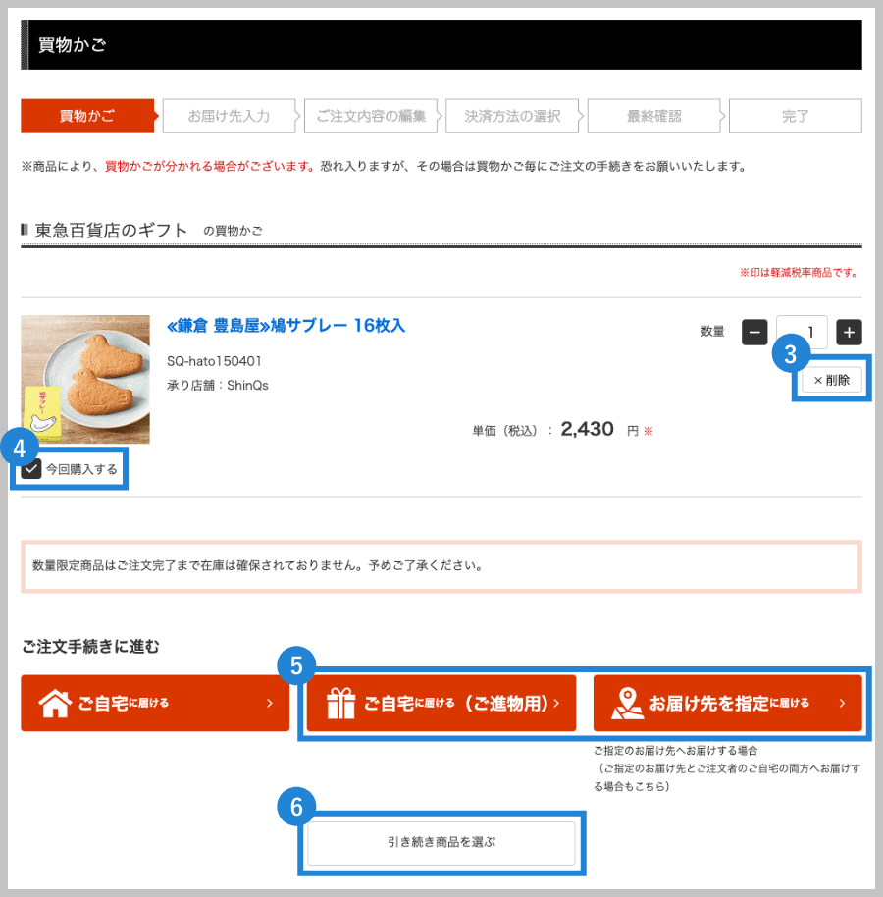Select ご自宅に届ける（ご進物用） delivery button
This screenshot has width=883, height=897.
click(x=441, y=703)
